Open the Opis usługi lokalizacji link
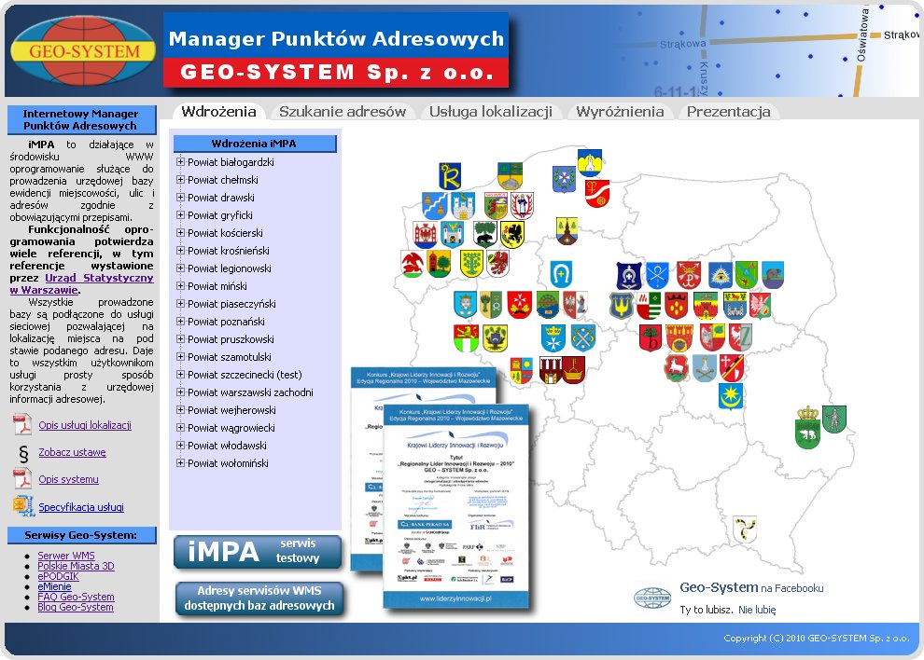924x660 pixels. coord(85,425)
